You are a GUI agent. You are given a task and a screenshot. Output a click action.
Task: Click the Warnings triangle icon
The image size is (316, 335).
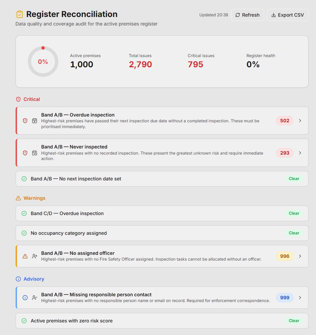(18, 198)
